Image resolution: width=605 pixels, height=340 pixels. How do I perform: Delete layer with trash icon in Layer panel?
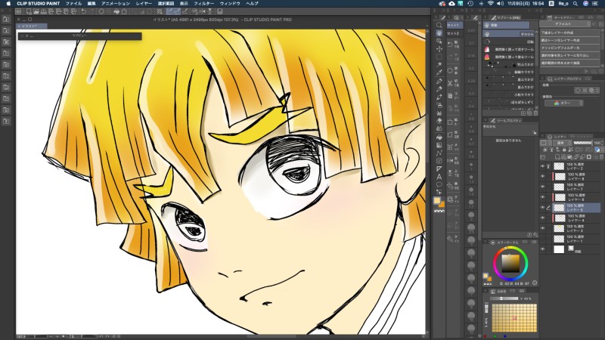pyautogui.click(x=601, y=157)
